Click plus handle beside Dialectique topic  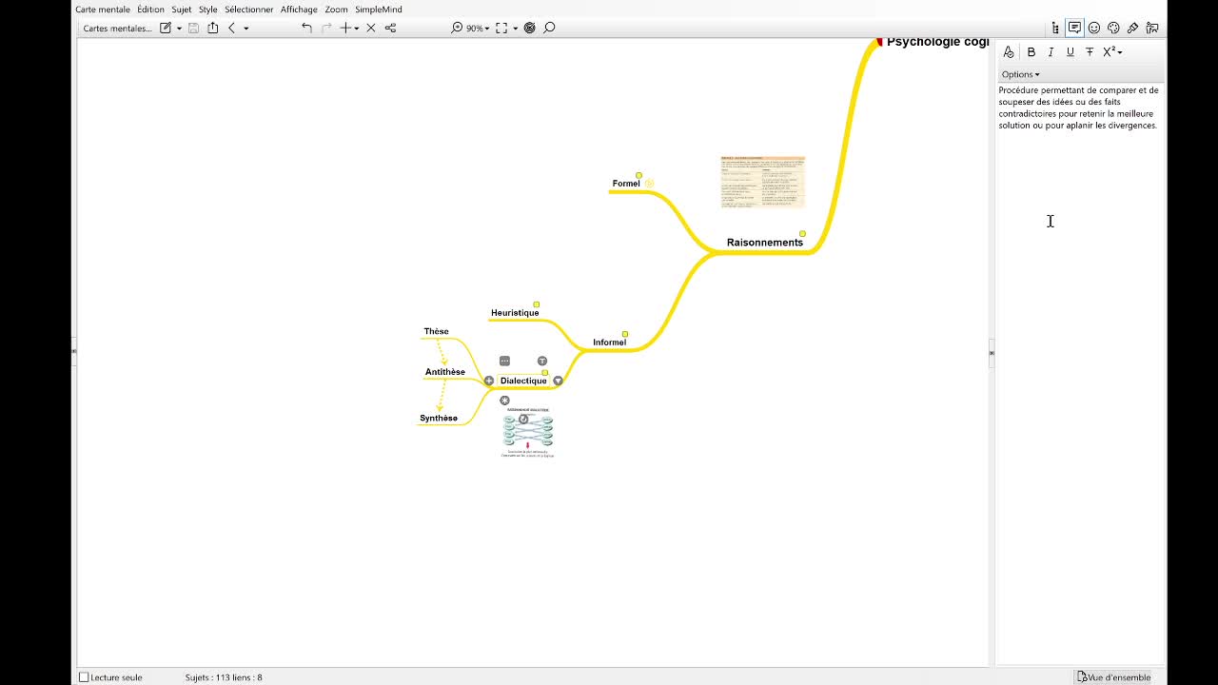click(489, 381)
